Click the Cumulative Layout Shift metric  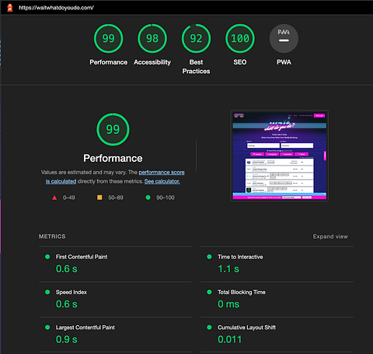click(x=277, y=335)
